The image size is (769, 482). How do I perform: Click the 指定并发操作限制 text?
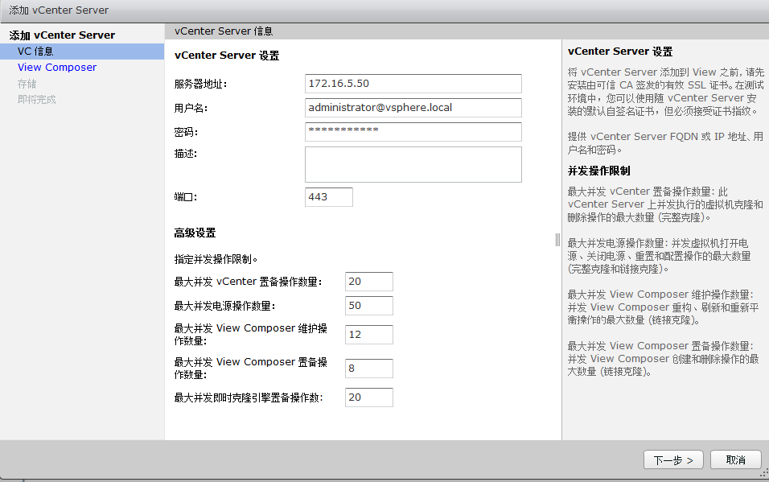216,259
